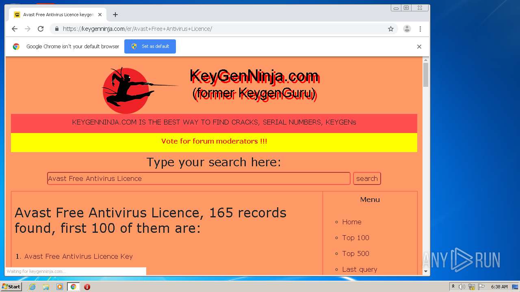Click the search button

tap(367, 178)
